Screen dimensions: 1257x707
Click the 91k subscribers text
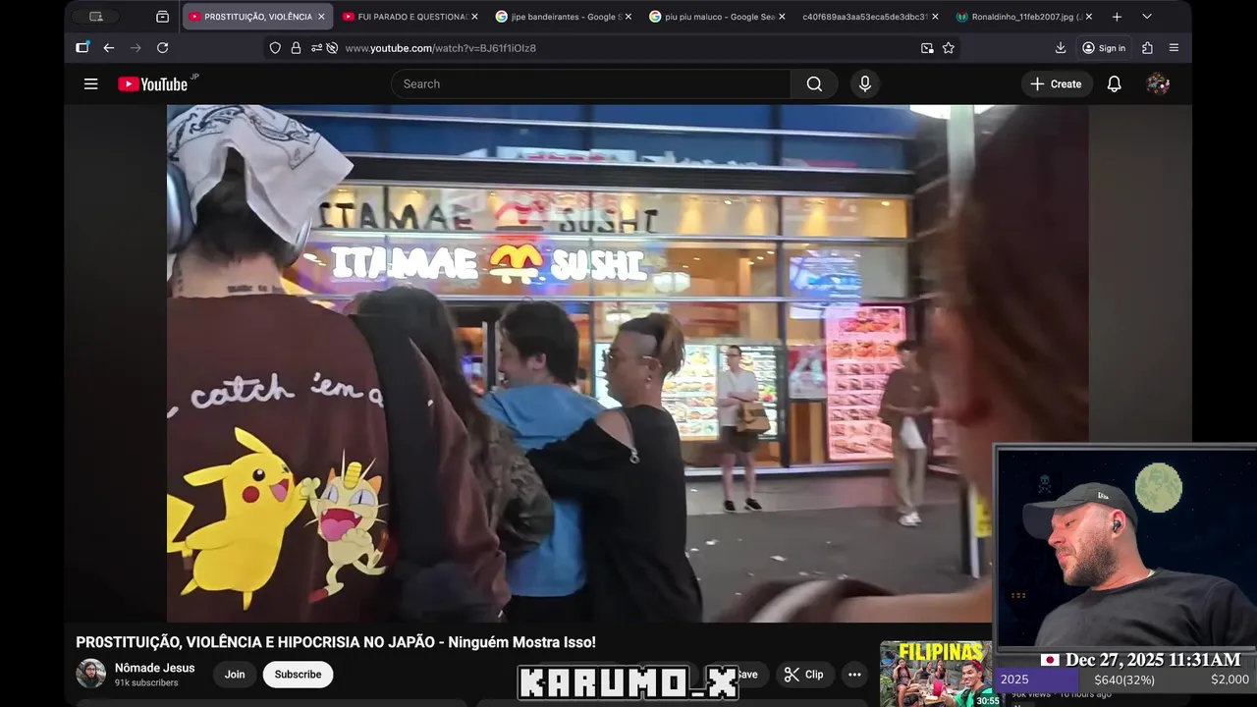pos(146,682)
